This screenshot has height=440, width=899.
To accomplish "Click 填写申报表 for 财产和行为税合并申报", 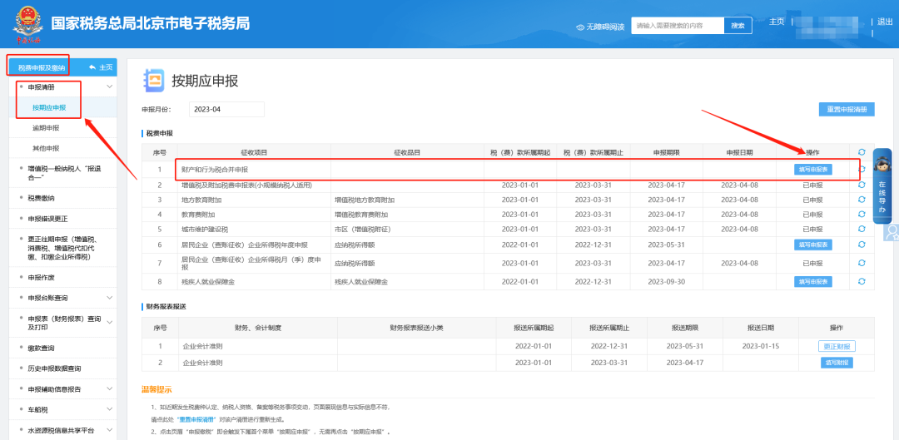I will click(812, 169).
